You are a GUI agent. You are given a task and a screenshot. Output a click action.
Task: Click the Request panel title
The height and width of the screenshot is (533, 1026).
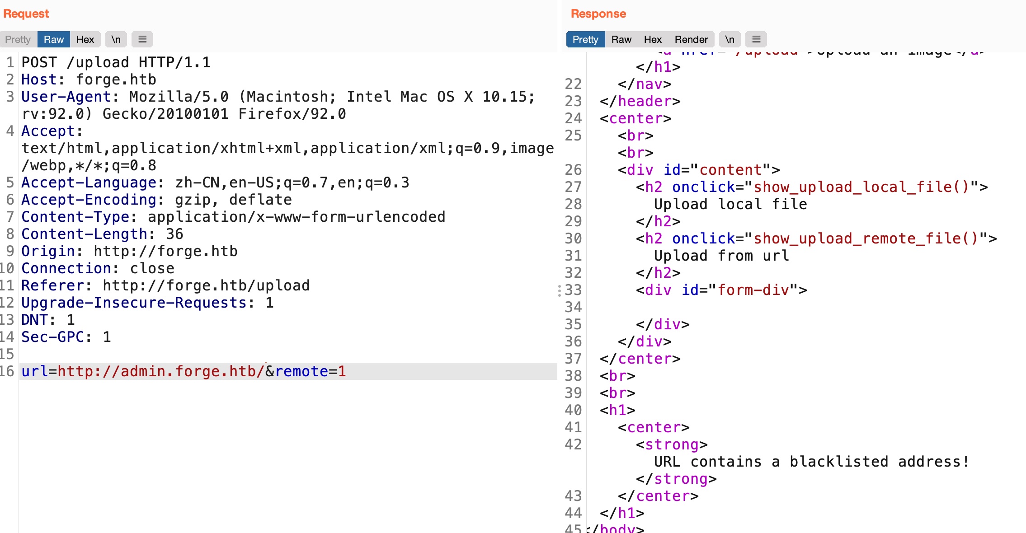click(x=26, y=14)
